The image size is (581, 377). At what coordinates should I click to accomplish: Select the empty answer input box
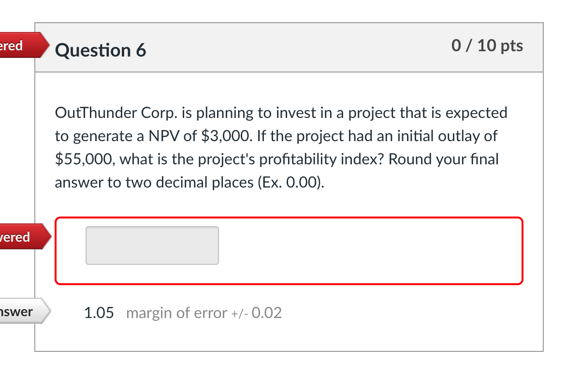click(152, 245)
